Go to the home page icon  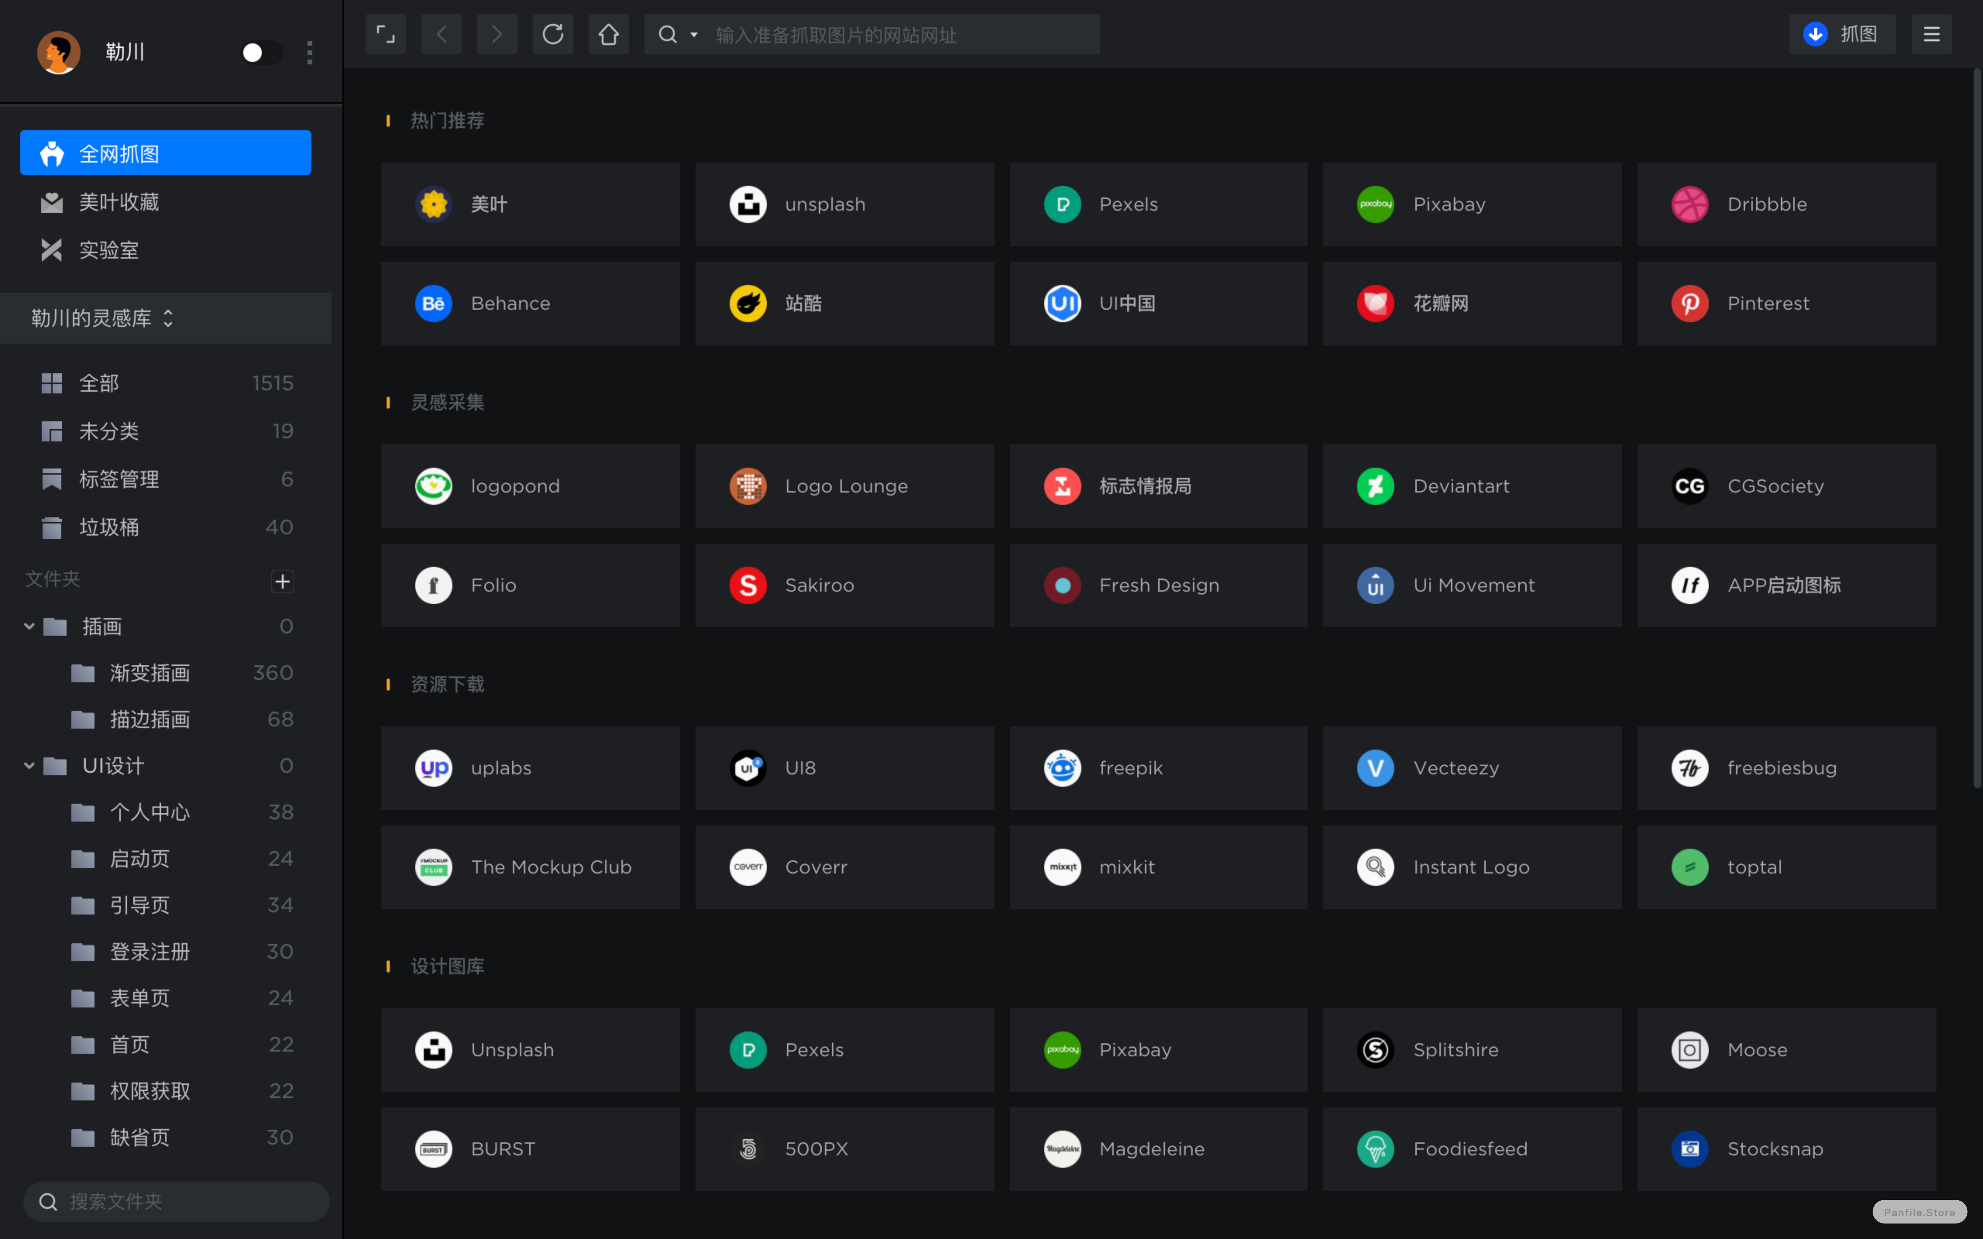tap(609, 34)
